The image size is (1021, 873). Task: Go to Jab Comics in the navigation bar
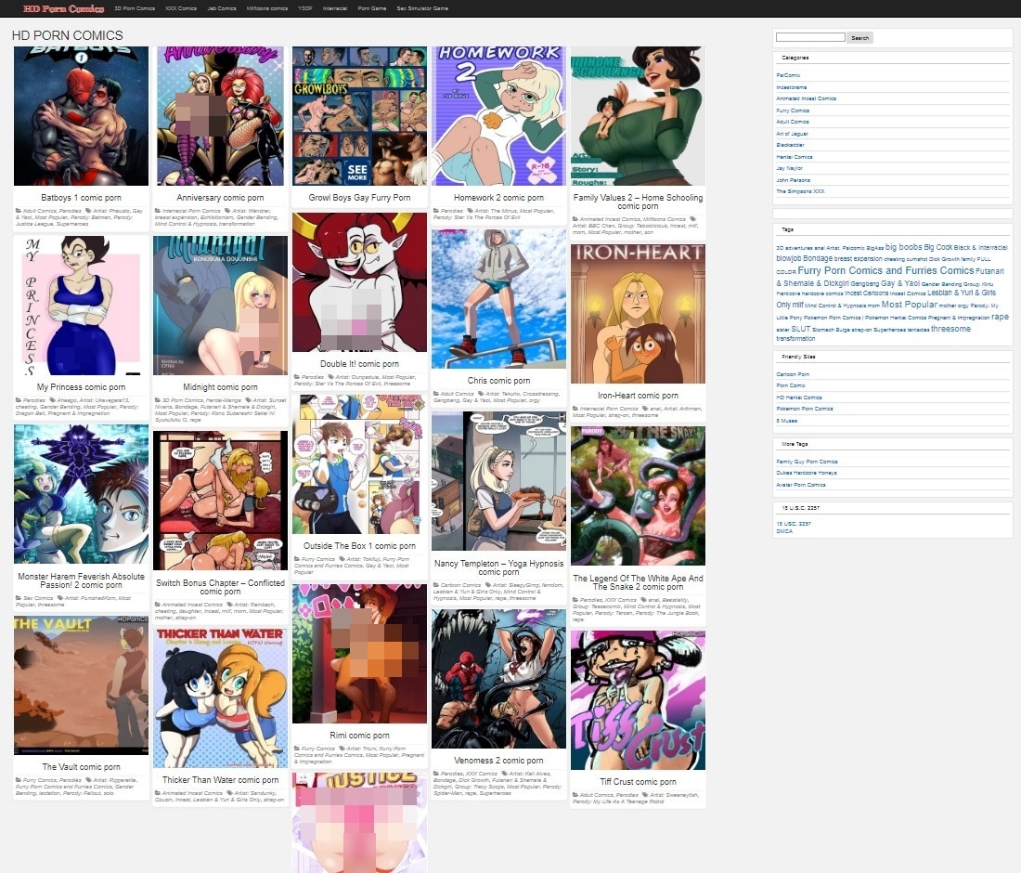pos(222,8)
